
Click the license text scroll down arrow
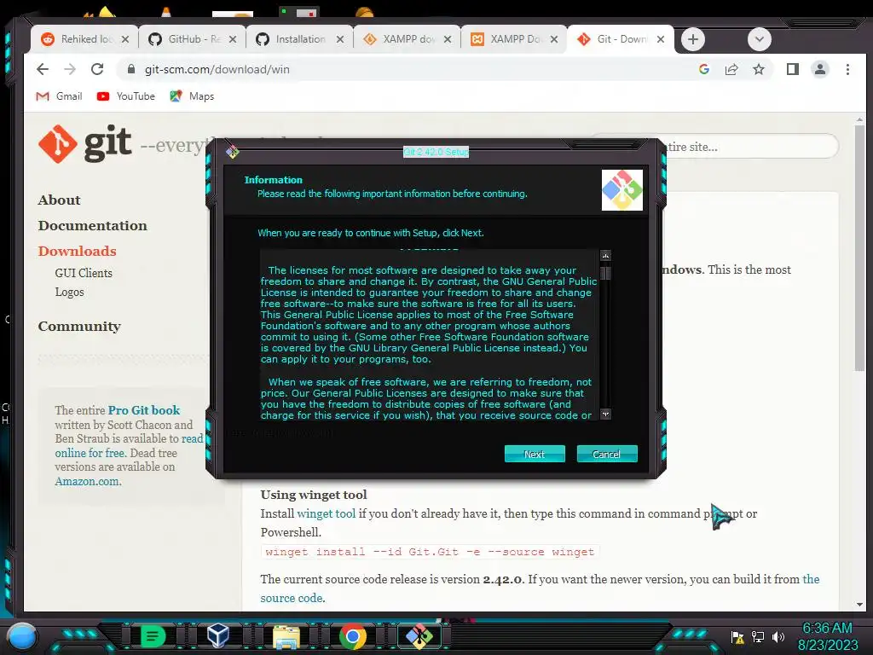pos(606,414)
